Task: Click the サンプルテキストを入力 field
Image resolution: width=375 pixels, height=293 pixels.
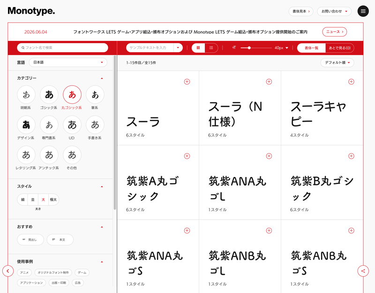Action: (150, 48)
